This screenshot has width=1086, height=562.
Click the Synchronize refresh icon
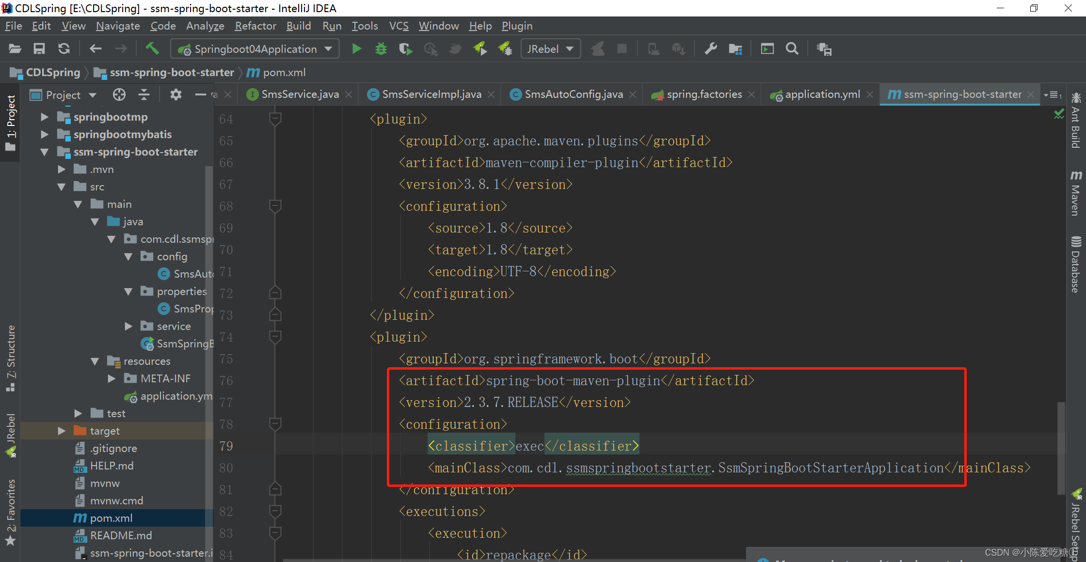tap(64, 49)
